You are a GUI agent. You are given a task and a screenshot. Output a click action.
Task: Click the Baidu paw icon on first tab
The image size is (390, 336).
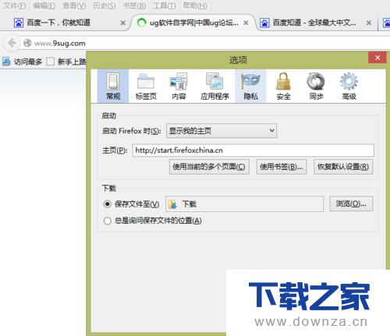tap(19, 23)
